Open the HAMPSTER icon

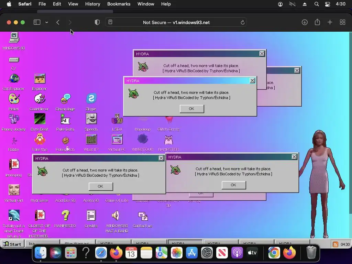(168, 140)
